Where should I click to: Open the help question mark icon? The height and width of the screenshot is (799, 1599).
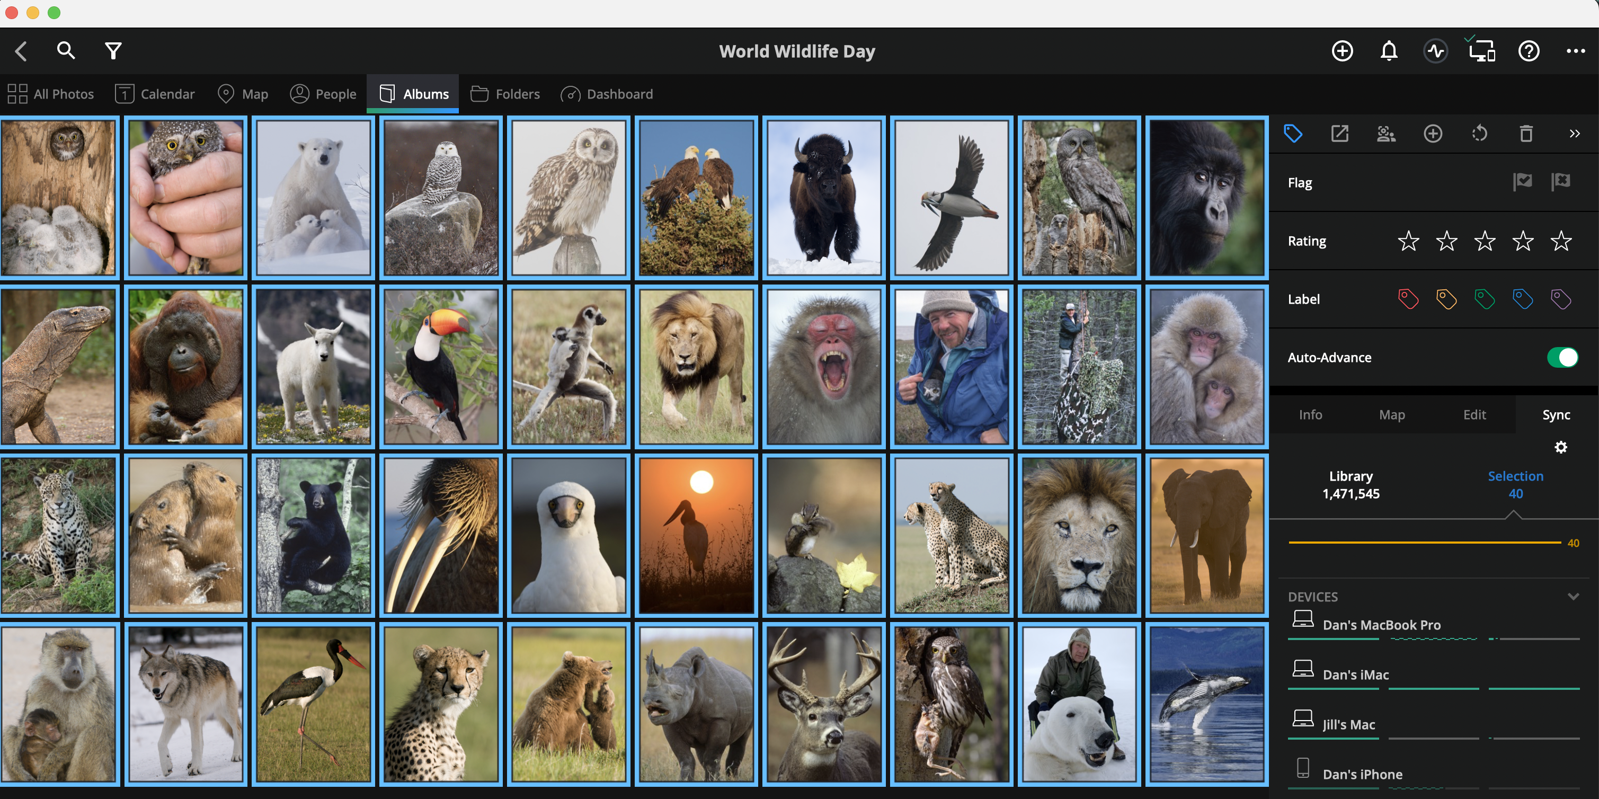[1528, 51]
